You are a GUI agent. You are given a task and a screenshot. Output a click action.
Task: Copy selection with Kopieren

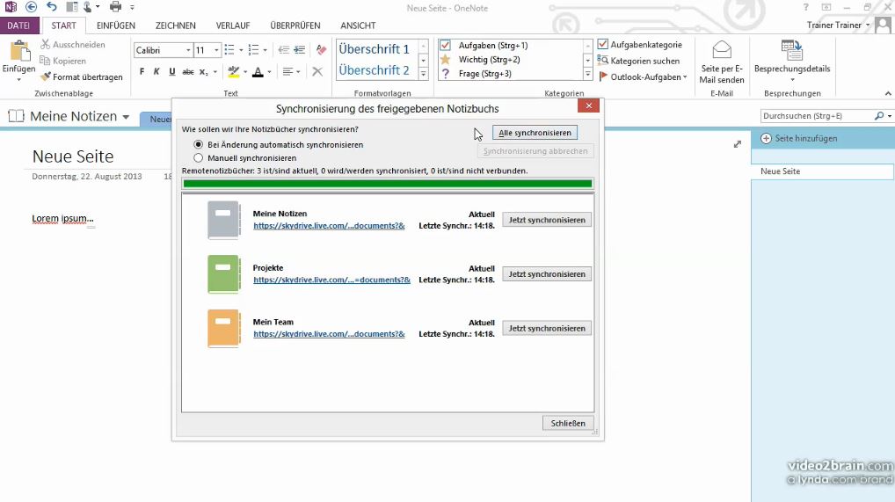pos(62,61)
